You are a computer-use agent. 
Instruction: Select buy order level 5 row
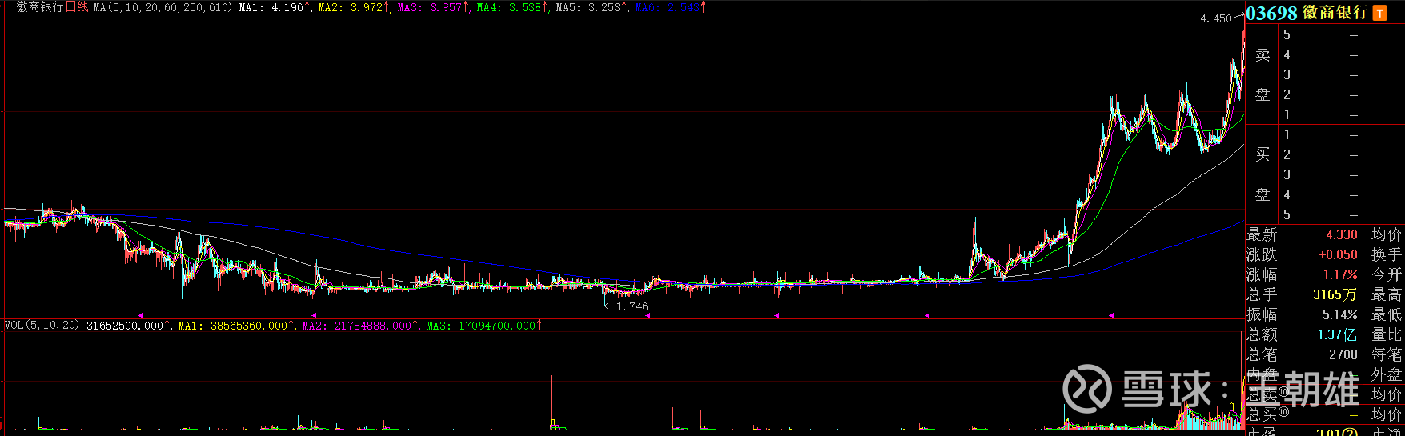click(x=1342, y=214)
